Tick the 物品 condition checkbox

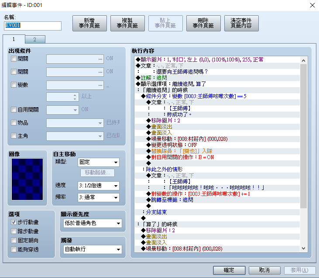tap(14, 122)
